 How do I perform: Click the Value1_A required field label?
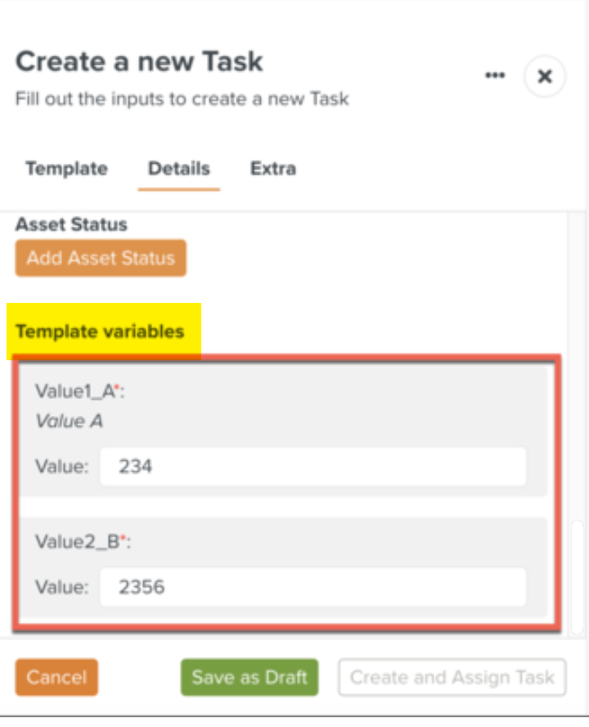(x=80, y=391)
